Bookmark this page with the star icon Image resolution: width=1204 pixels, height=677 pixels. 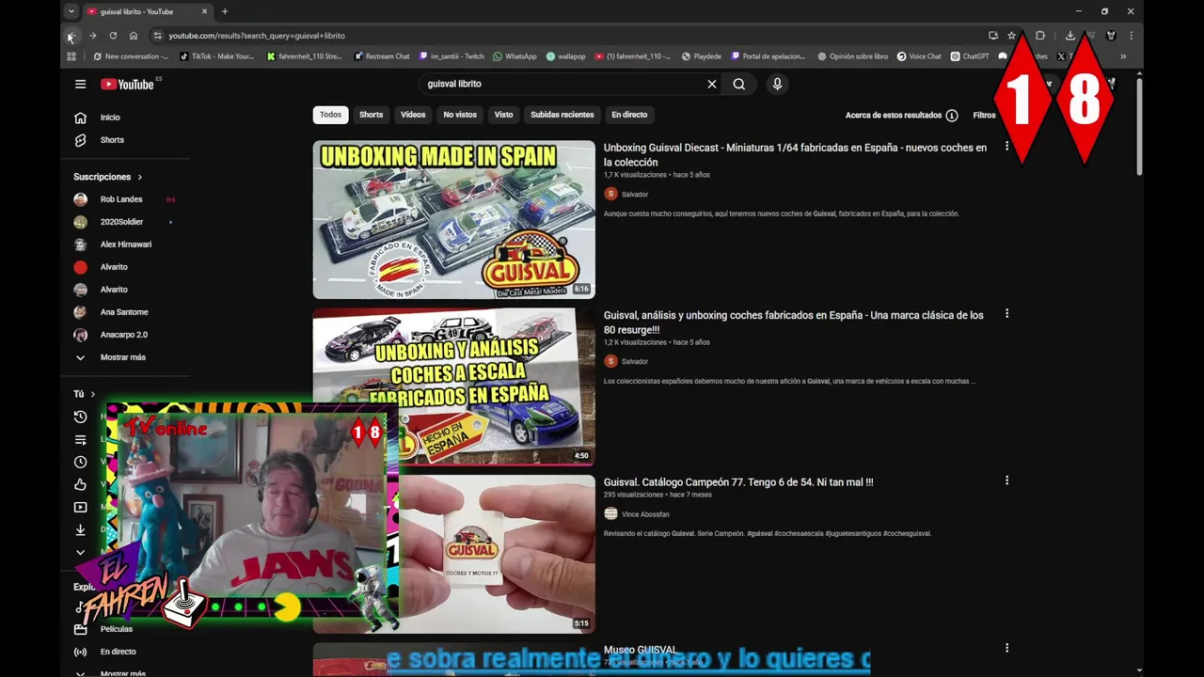coord(1012,36)
